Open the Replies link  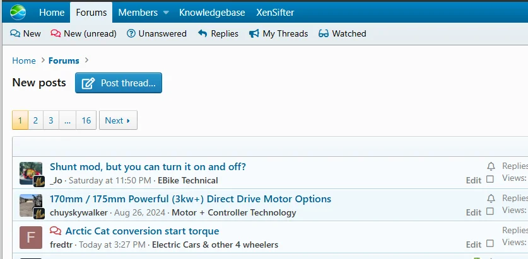tap(225, 33)
